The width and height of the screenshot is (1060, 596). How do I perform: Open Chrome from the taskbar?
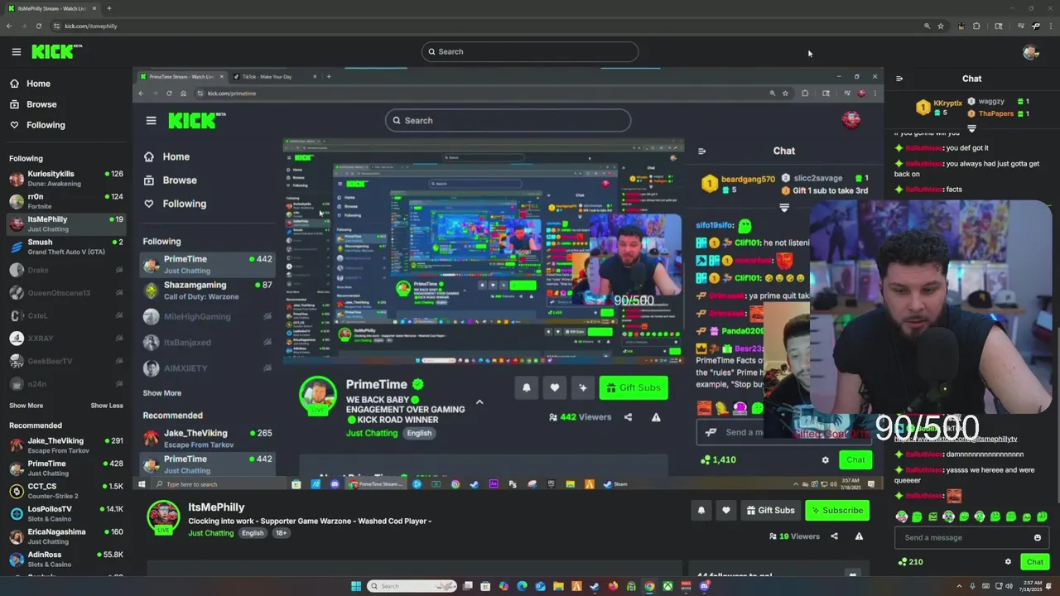coord(649,586)
